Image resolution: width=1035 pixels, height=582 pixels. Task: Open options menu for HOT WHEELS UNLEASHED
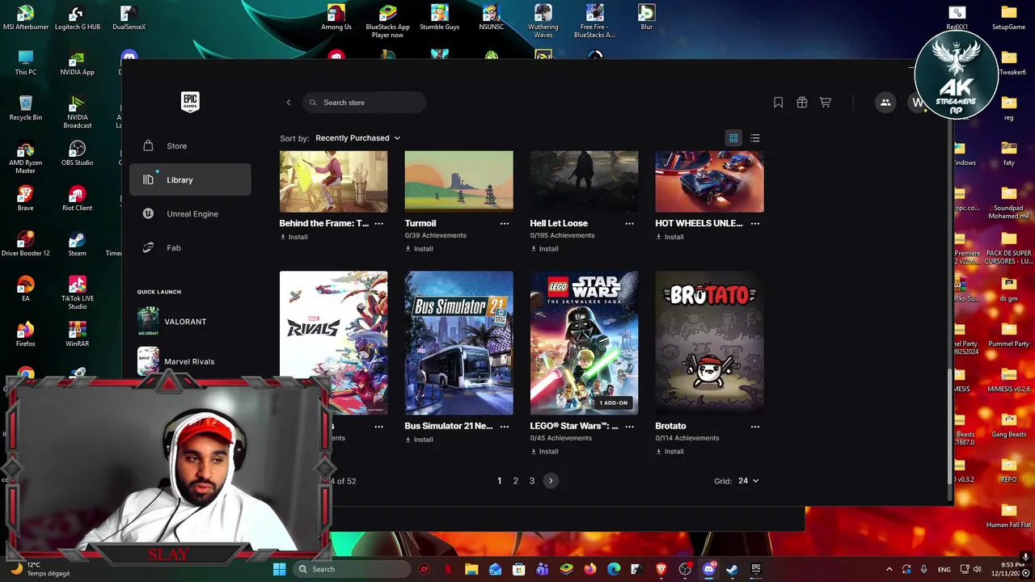[755, 223]
